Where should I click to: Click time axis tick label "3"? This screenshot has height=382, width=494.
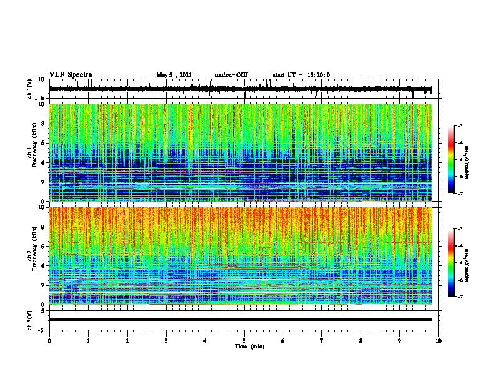pyautogui.click(x=166, y=341)
